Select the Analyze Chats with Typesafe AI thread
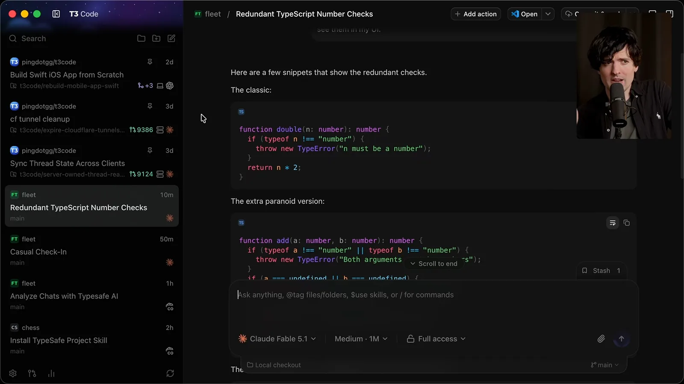684x384 pixels. (x=91, y=295)
